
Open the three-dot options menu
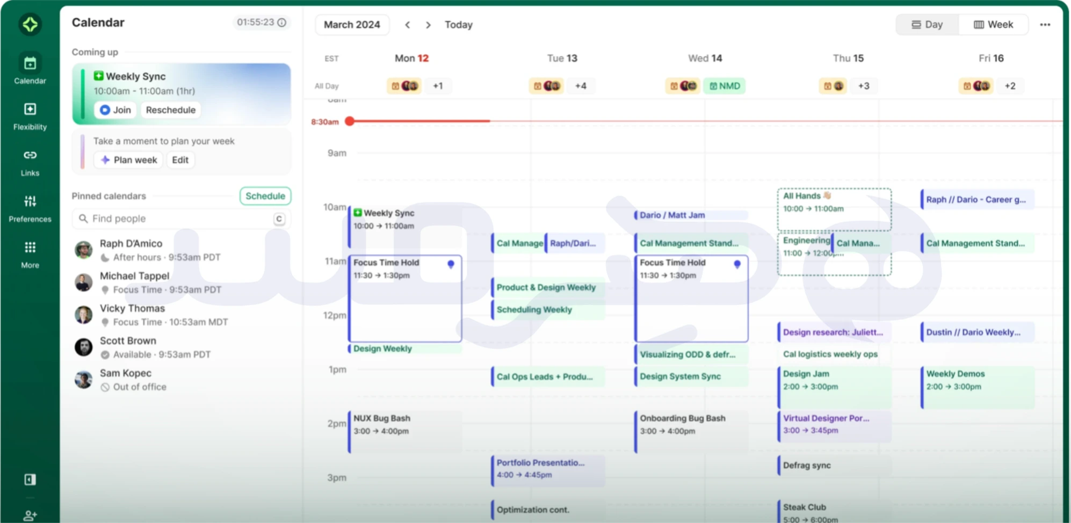pos(1045,25)
